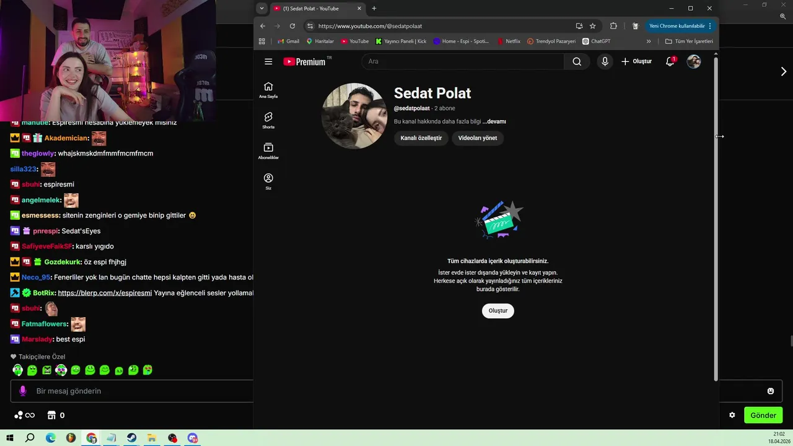Open a new Chrome tab
The height and width of the screenshot is (446, 793).
tap(374, 9)
